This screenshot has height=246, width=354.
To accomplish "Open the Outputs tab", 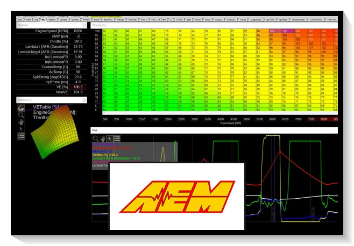I will pos(218,20).
